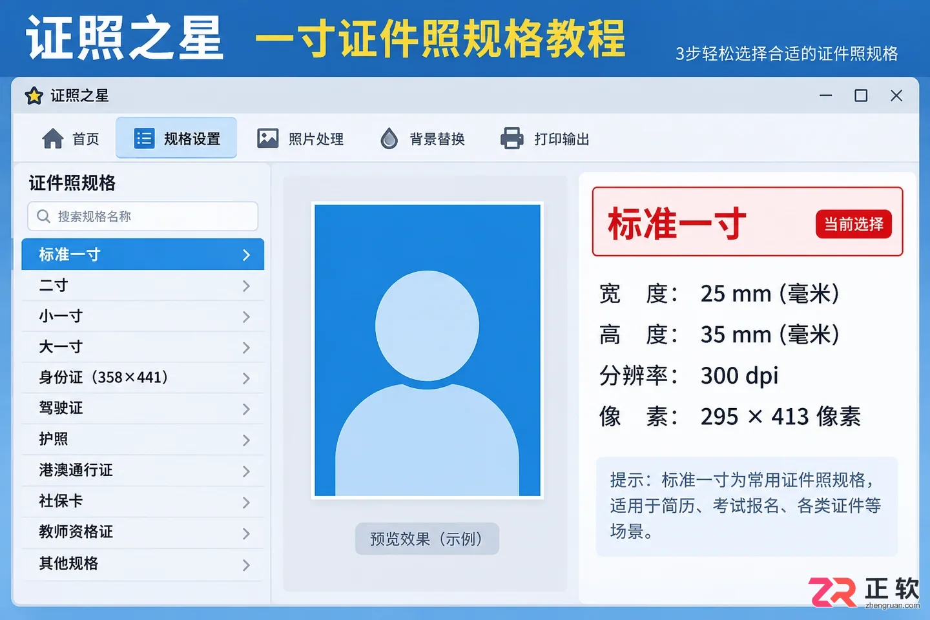Select 二寸 in the spec list
The image size is (930, 620).
[143, 285]
